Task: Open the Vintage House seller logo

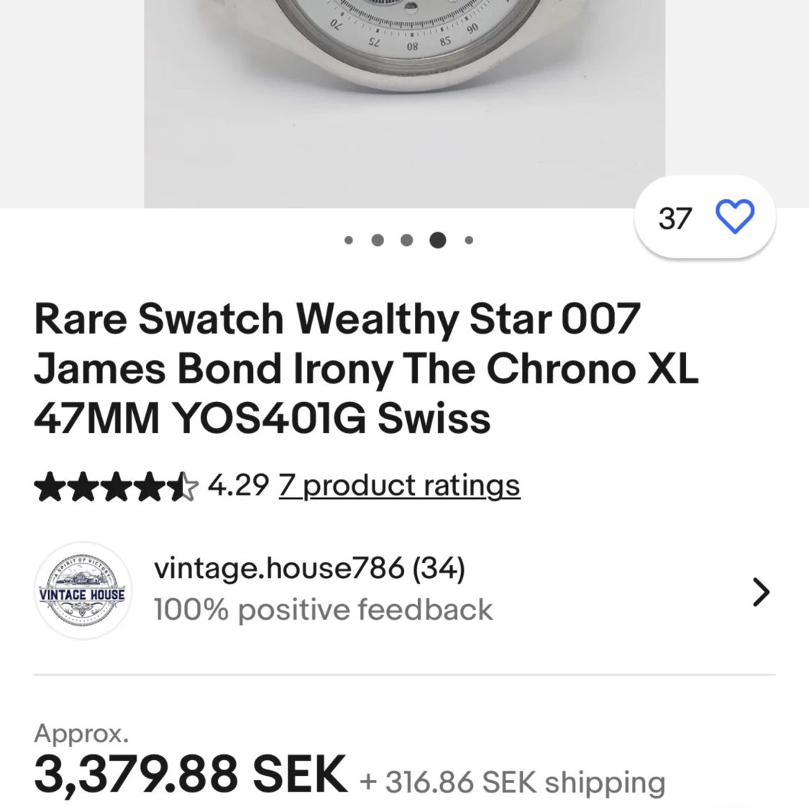Action: click(x=83, y=591)
